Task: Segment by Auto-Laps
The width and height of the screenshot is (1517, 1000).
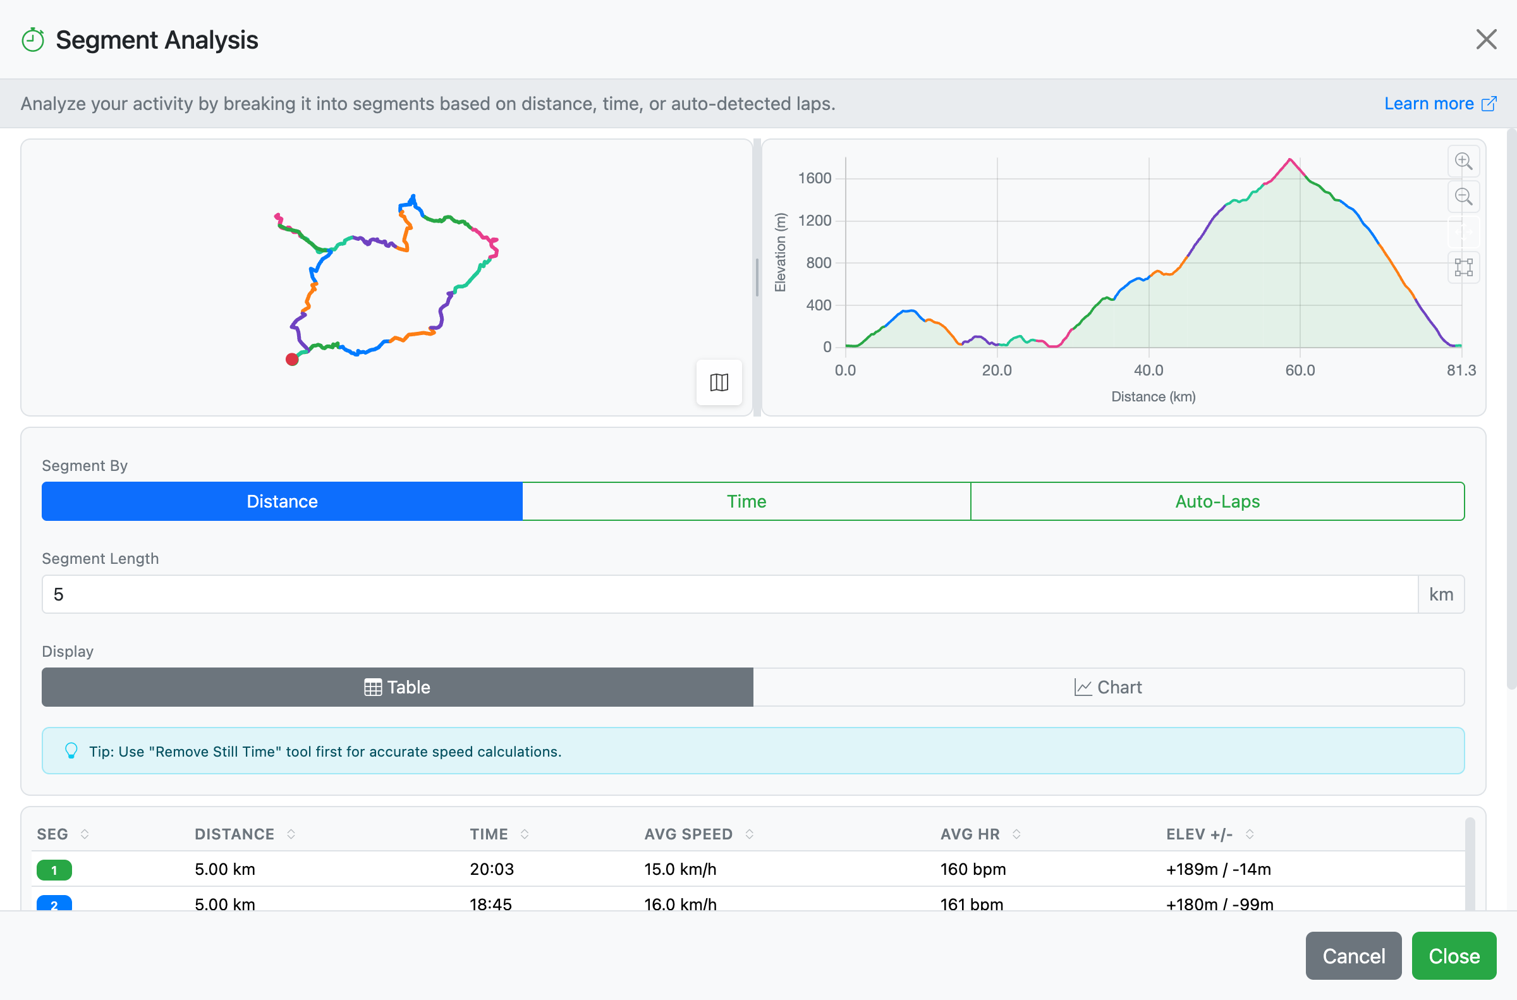Action: pos(1217,501)
